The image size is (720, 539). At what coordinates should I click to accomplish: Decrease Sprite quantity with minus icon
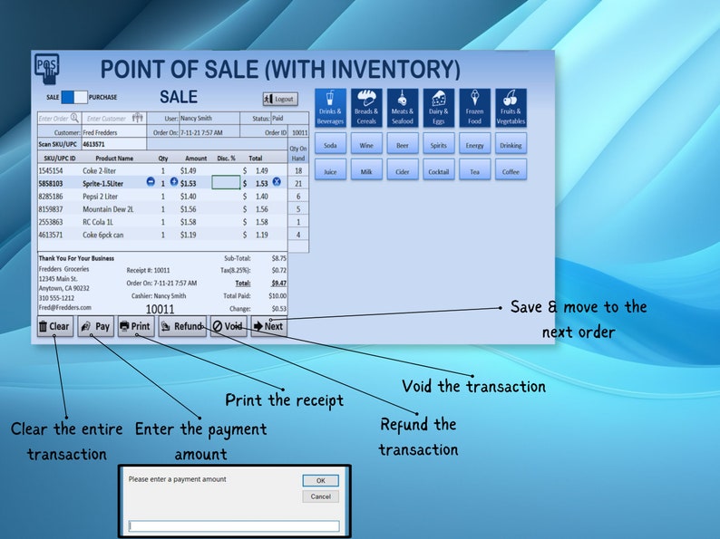(151, 182)
